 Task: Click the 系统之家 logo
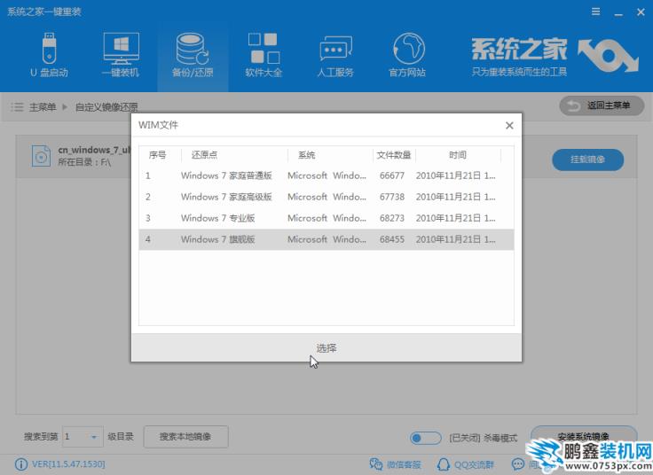555,57
